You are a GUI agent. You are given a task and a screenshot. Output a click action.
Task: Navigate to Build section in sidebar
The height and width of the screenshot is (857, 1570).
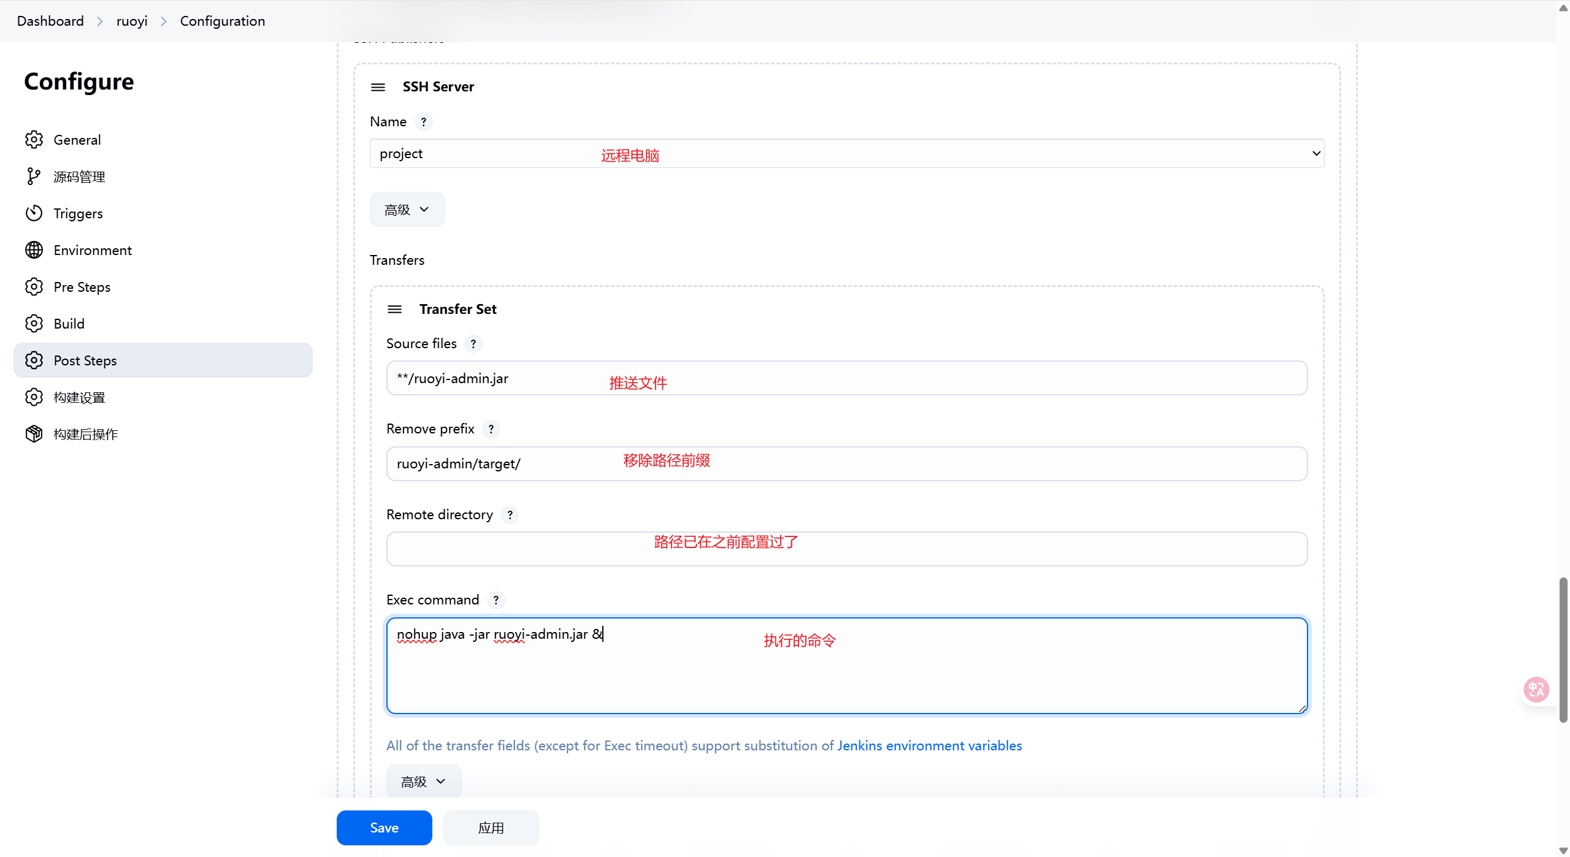tap(69, 324)
